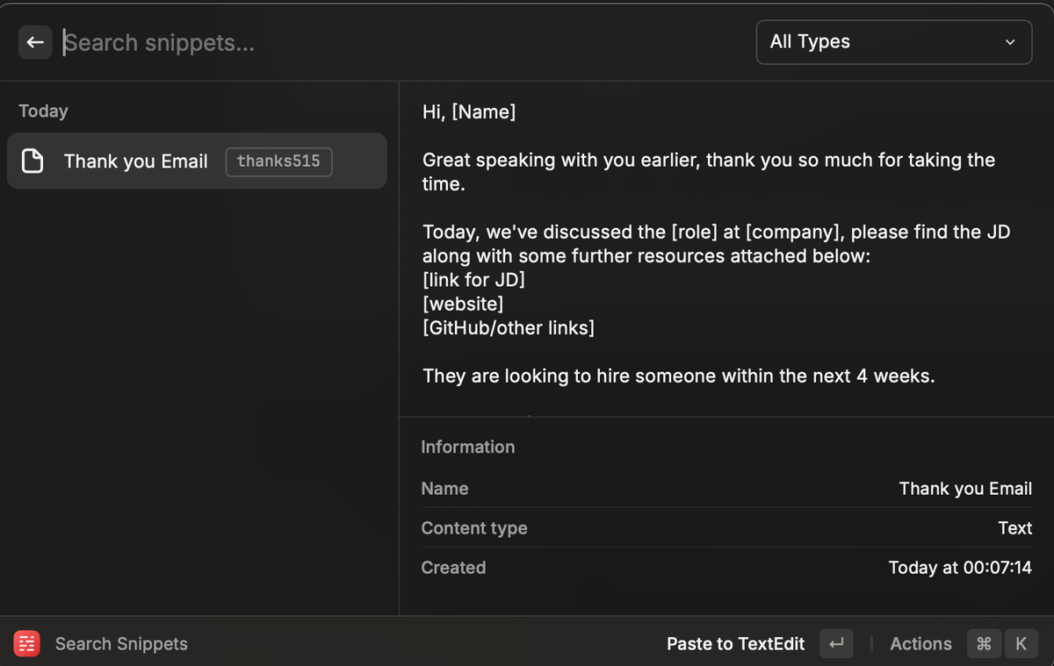Screen dimensions: 1054x666
Task: Click the back arrow button
Action: click(35, 42)
